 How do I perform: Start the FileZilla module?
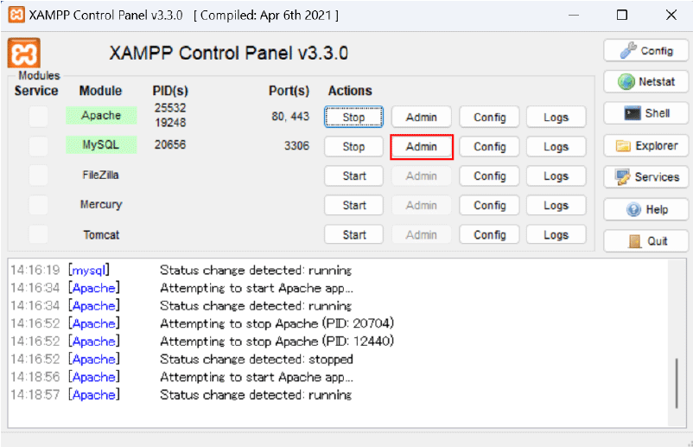click(353, 176)
